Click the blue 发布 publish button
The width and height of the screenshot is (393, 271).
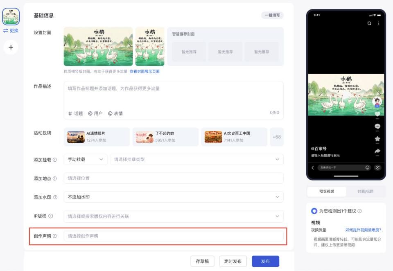pyautogui.click(x=265, y=261)
